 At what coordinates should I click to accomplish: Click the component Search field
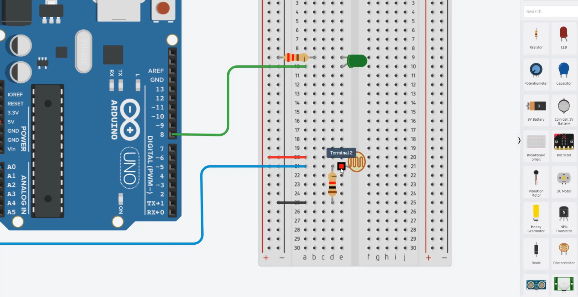(550, 11)
